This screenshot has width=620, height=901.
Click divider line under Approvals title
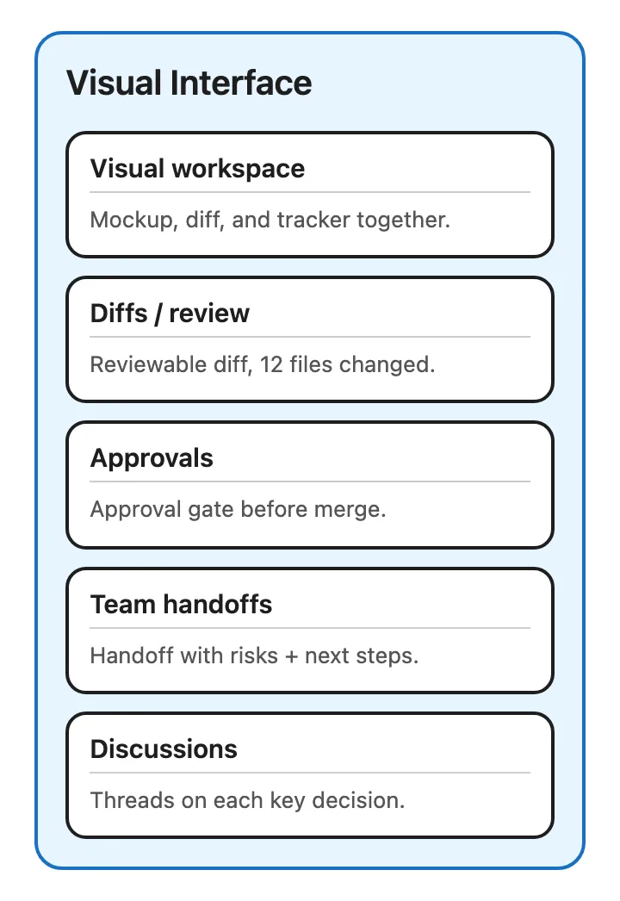point(310,482)
